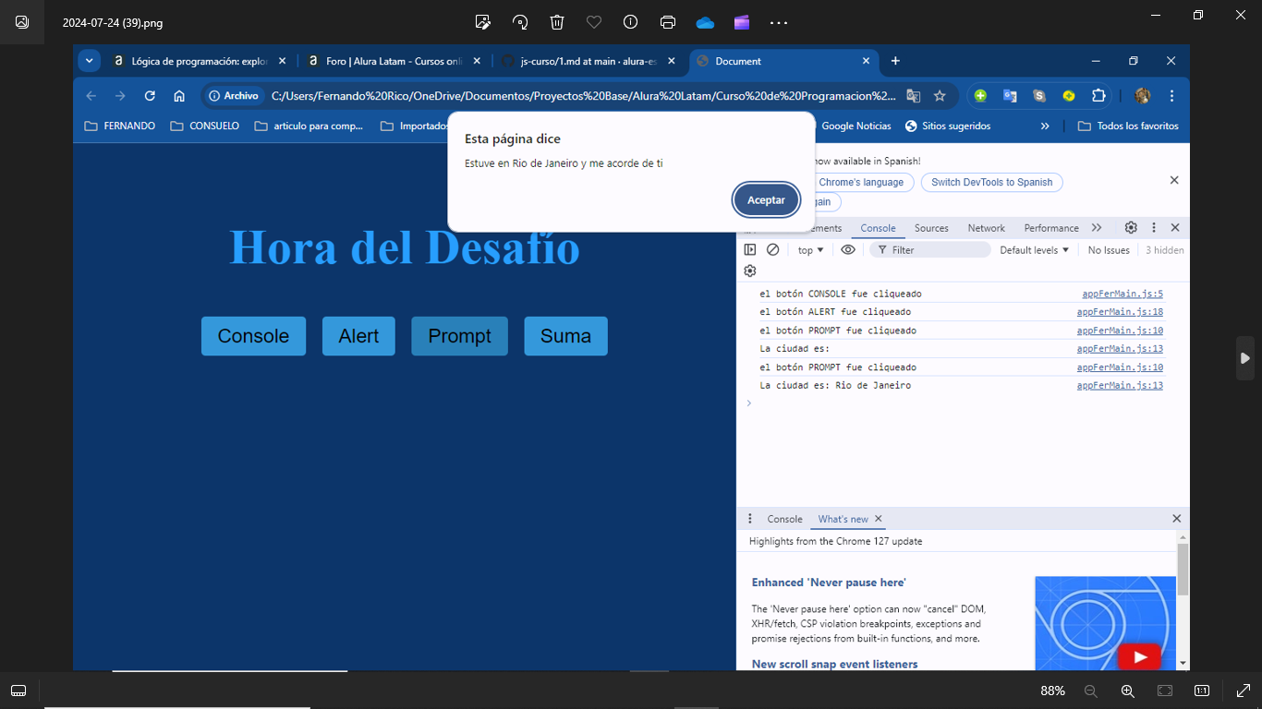Click the Prompt page button
This screenshot has height=709, width=1262.
tap(459, 336)
